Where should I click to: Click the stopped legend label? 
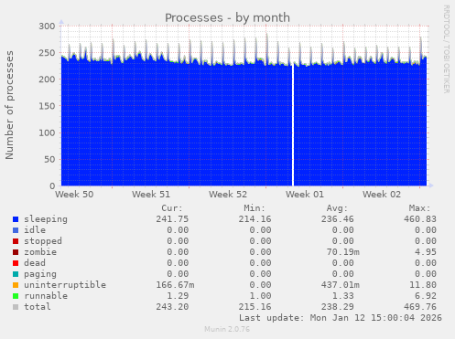click(43, 241)
